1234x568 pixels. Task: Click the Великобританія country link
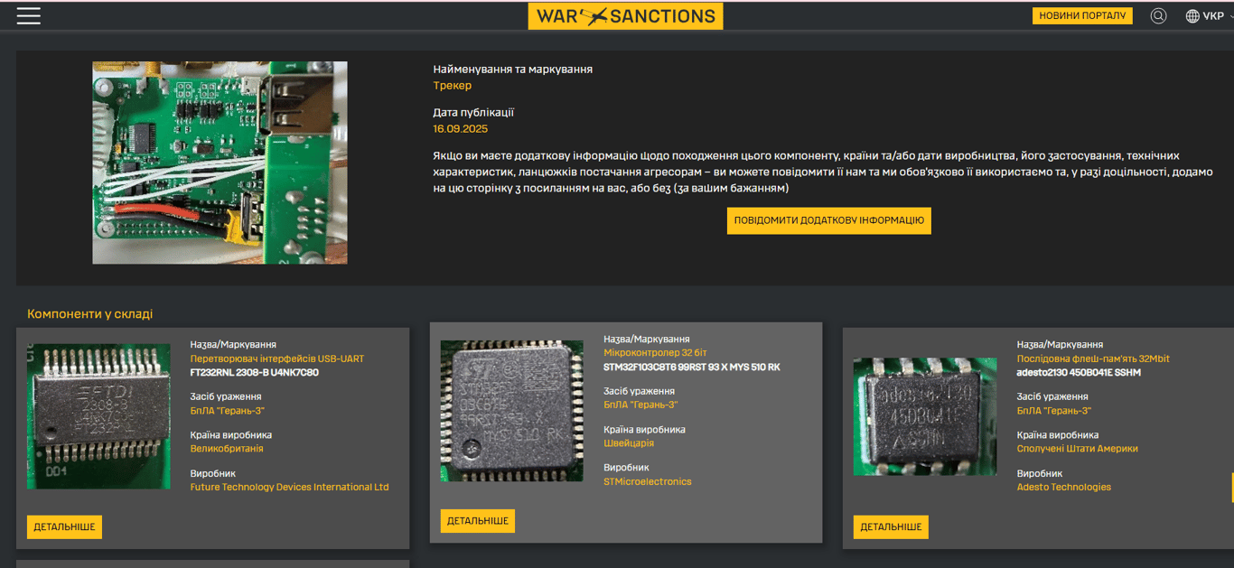pos(226,449)
